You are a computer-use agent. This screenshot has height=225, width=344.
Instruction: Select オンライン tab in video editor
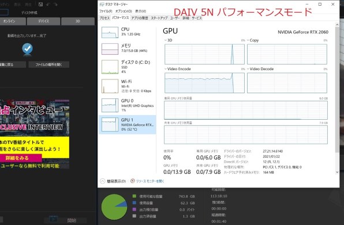[x=13, y=21]
